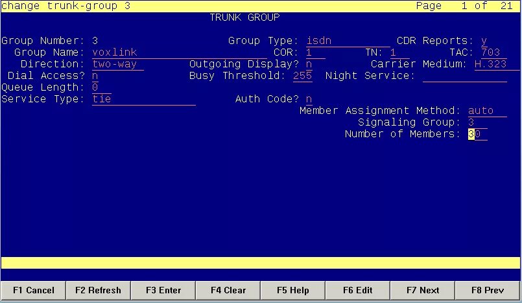Select the Queue Length field value 0
This screenshot has height=303, width=522.
click(102, 87)
